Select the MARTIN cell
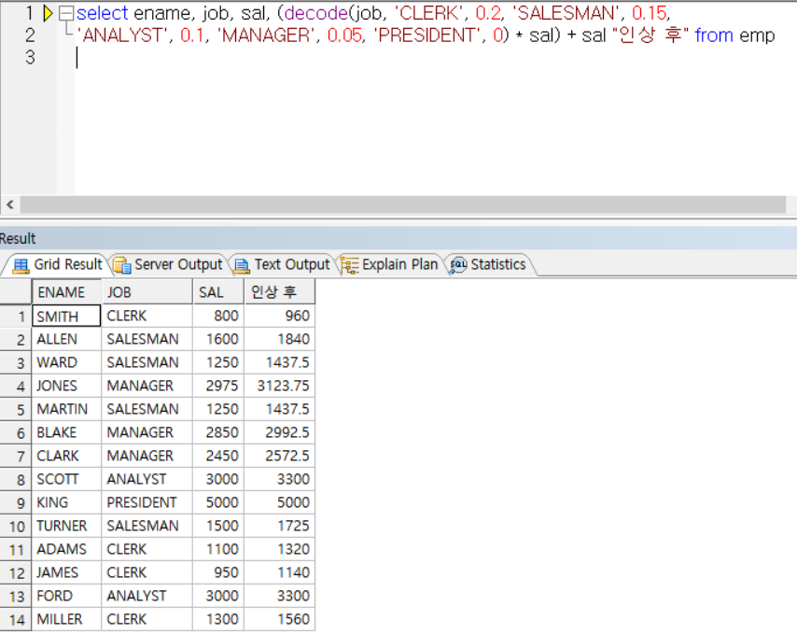 pyautogui.click(x=66, y=409)
